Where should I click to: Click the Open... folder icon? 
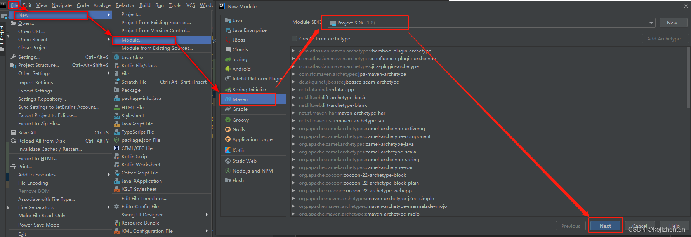[x=13, y=23]
